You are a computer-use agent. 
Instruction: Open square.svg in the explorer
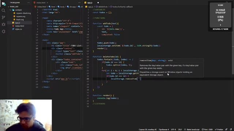pos(21,16)
